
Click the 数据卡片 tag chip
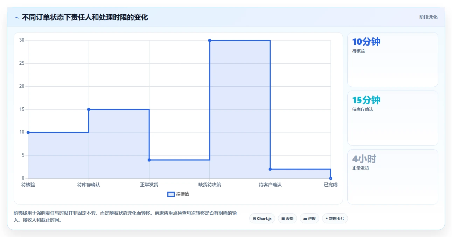pyautogui.click(x=335, y=218)
